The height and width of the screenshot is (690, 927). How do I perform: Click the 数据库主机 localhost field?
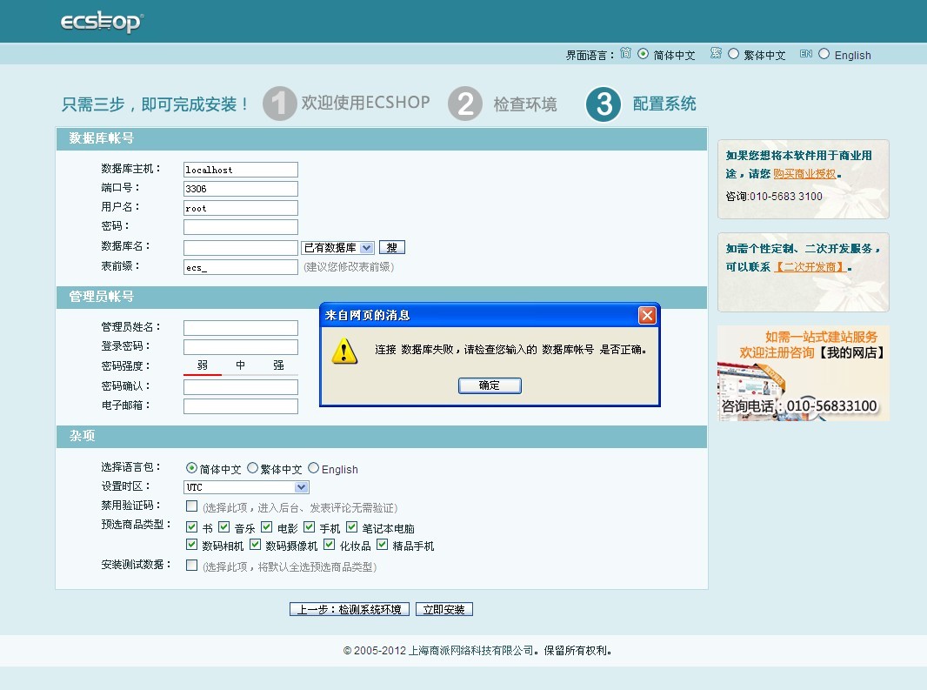pos(241,170)
